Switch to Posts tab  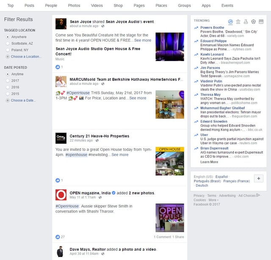pos(29,6)
